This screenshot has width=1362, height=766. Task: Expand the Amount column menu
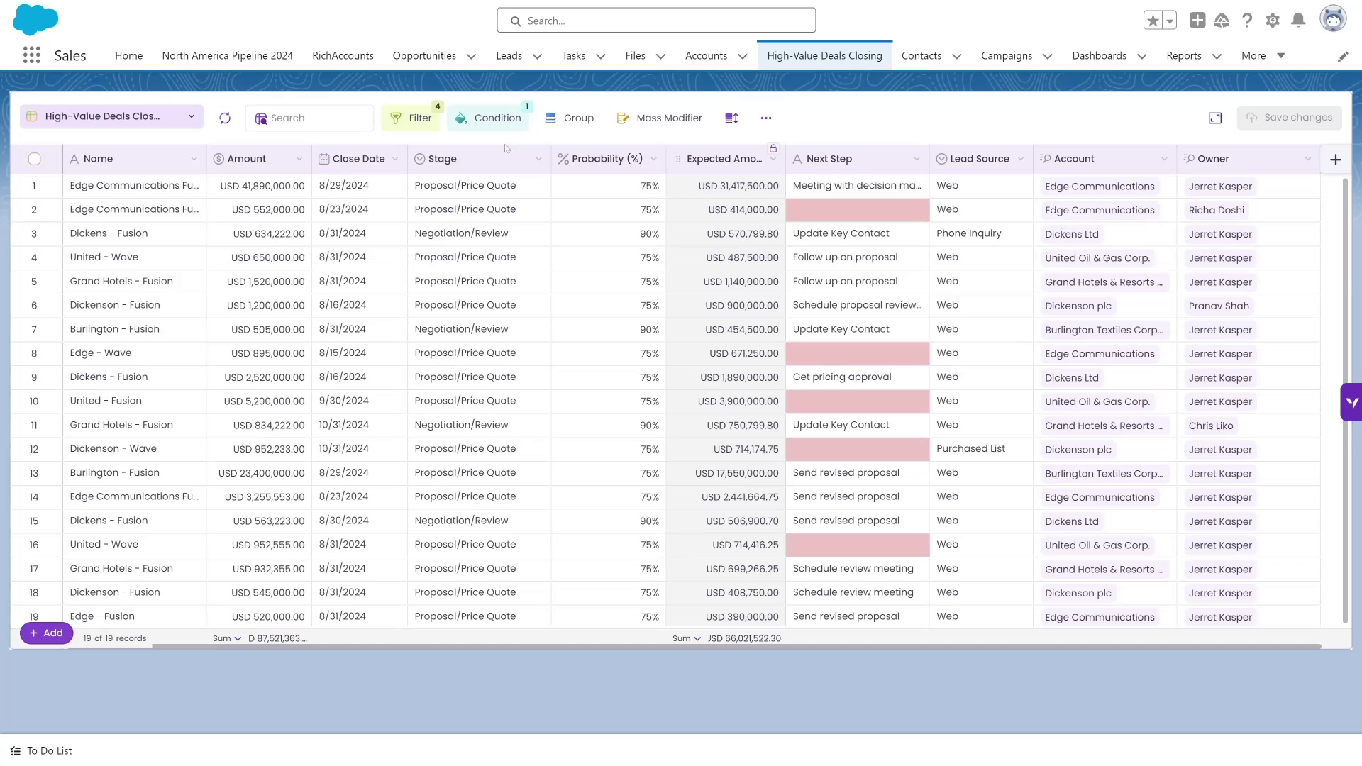point(299,159)
